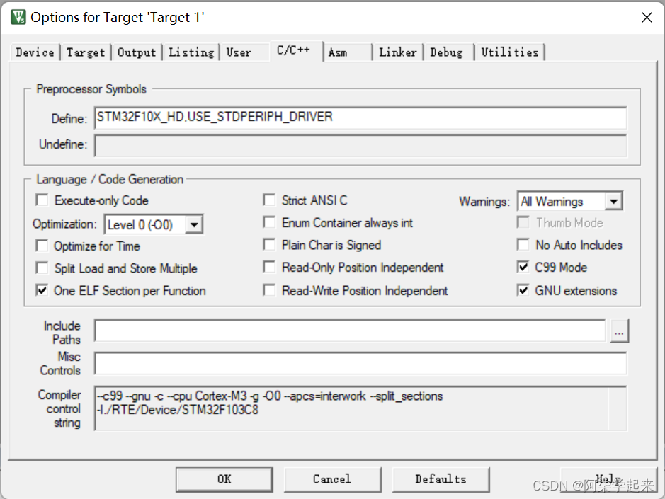Open Help for this dialog
Image resolution: width=665 pixels, height=499 pixels.
tap(609, 479)
